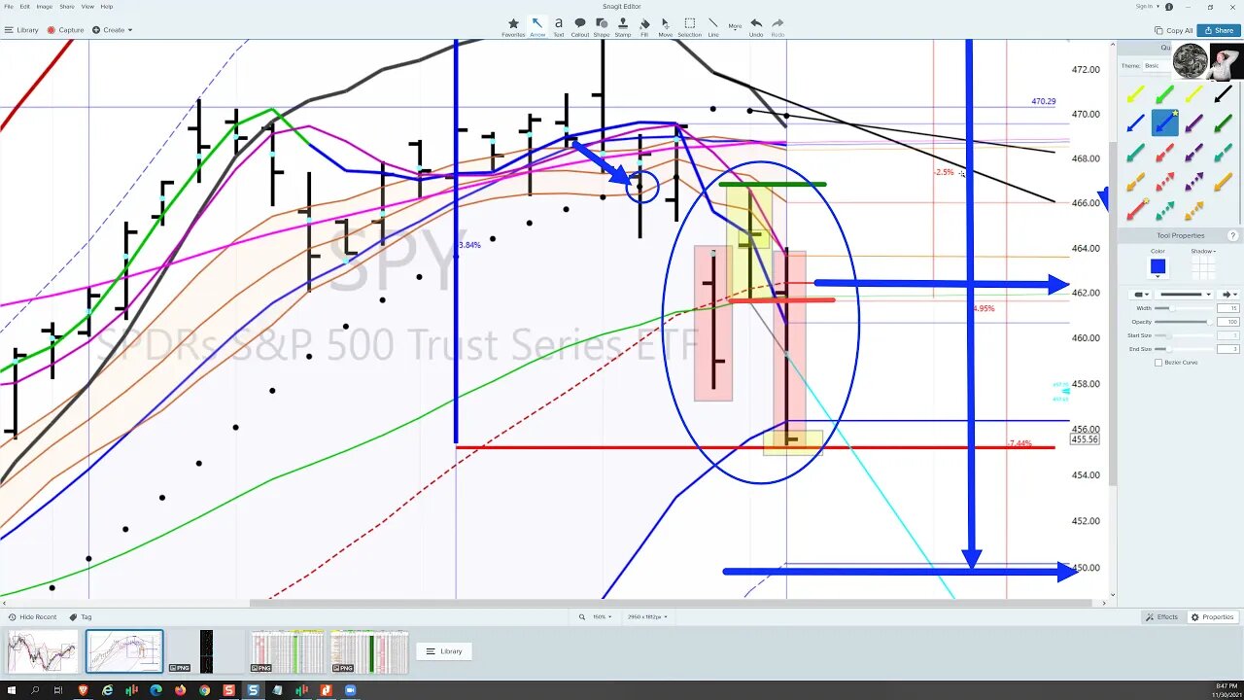Open Firefox from the taskbar
The height and width of the screenshot is (700, 1244).
coord(180,690)
